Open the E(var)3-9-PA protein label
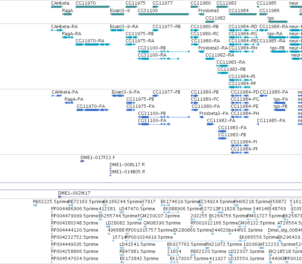Viewport: 302px width, 264px height. (x=126, y=92)
